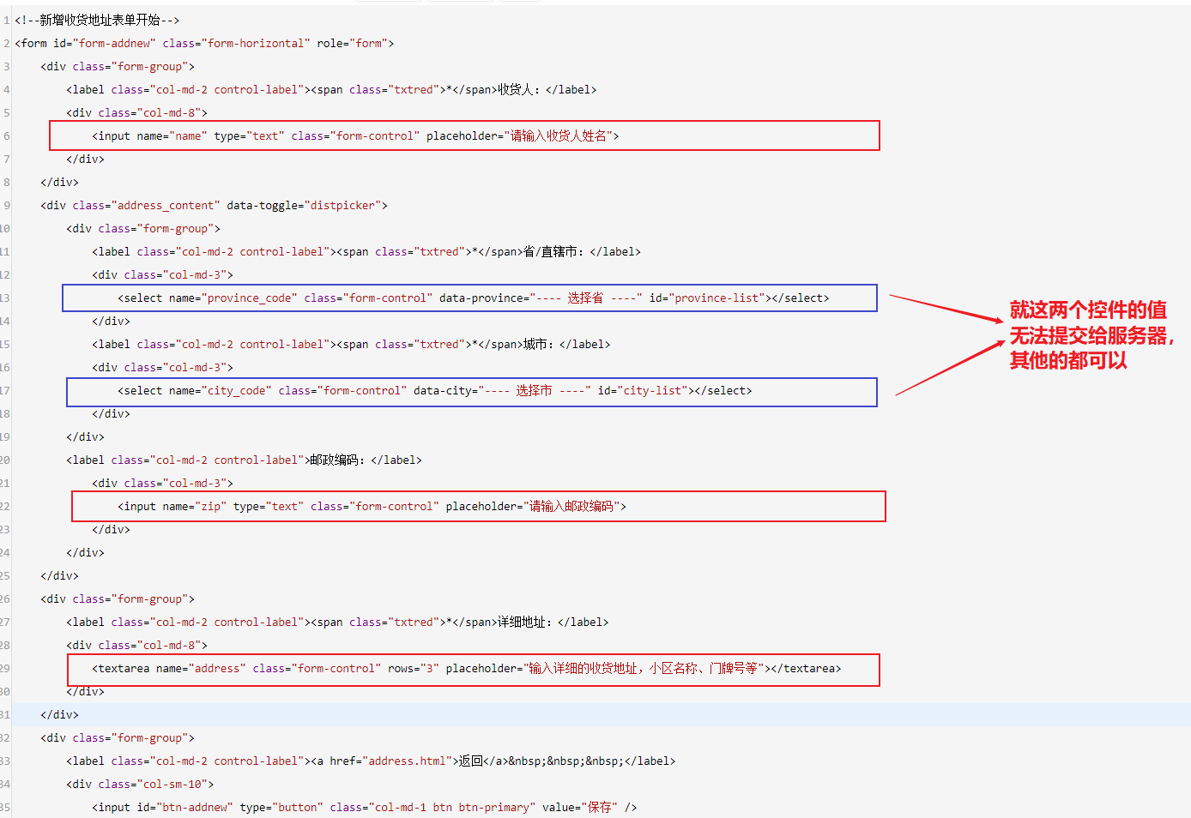The image size is (1191, 818).
Task: Click the textarea name="address" line
Action: point(467,668)
